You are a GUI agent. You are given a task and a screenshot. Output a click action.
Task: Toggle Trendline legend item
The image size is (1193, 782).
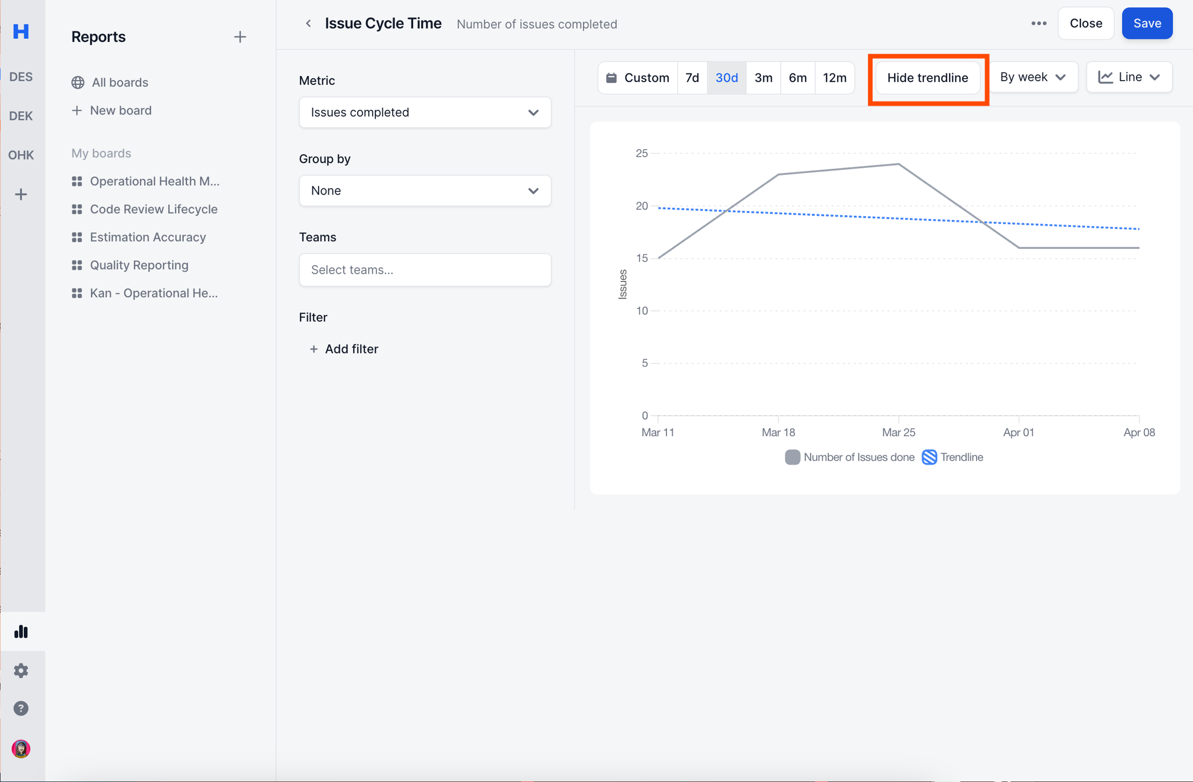(x=952, y=457)
